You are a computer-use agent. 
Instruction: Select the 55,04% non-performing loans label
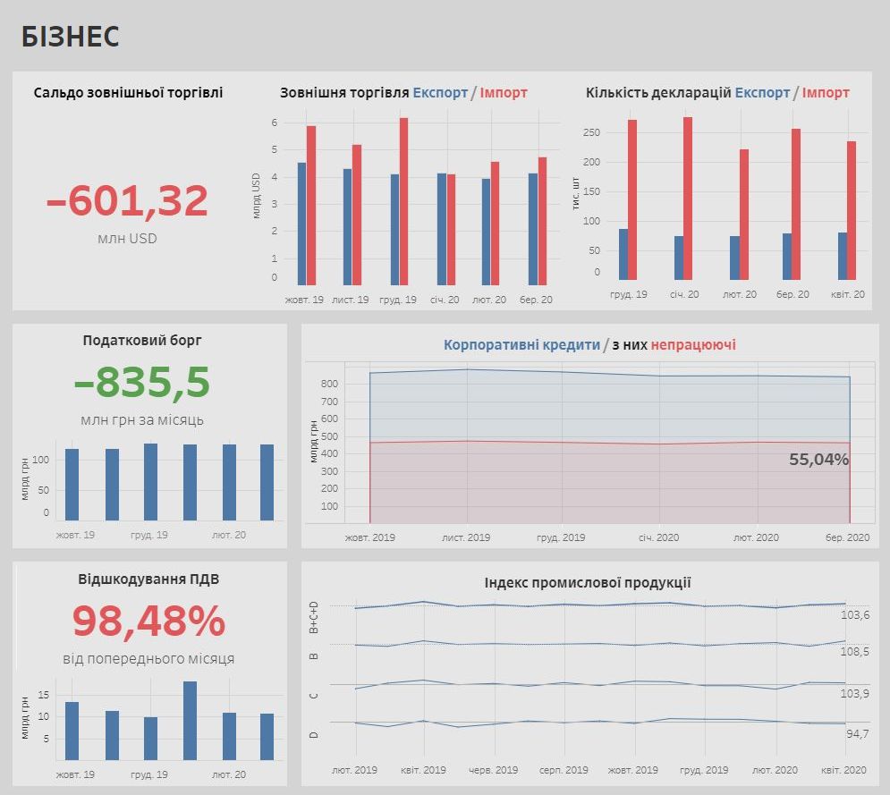coord(818,460)
